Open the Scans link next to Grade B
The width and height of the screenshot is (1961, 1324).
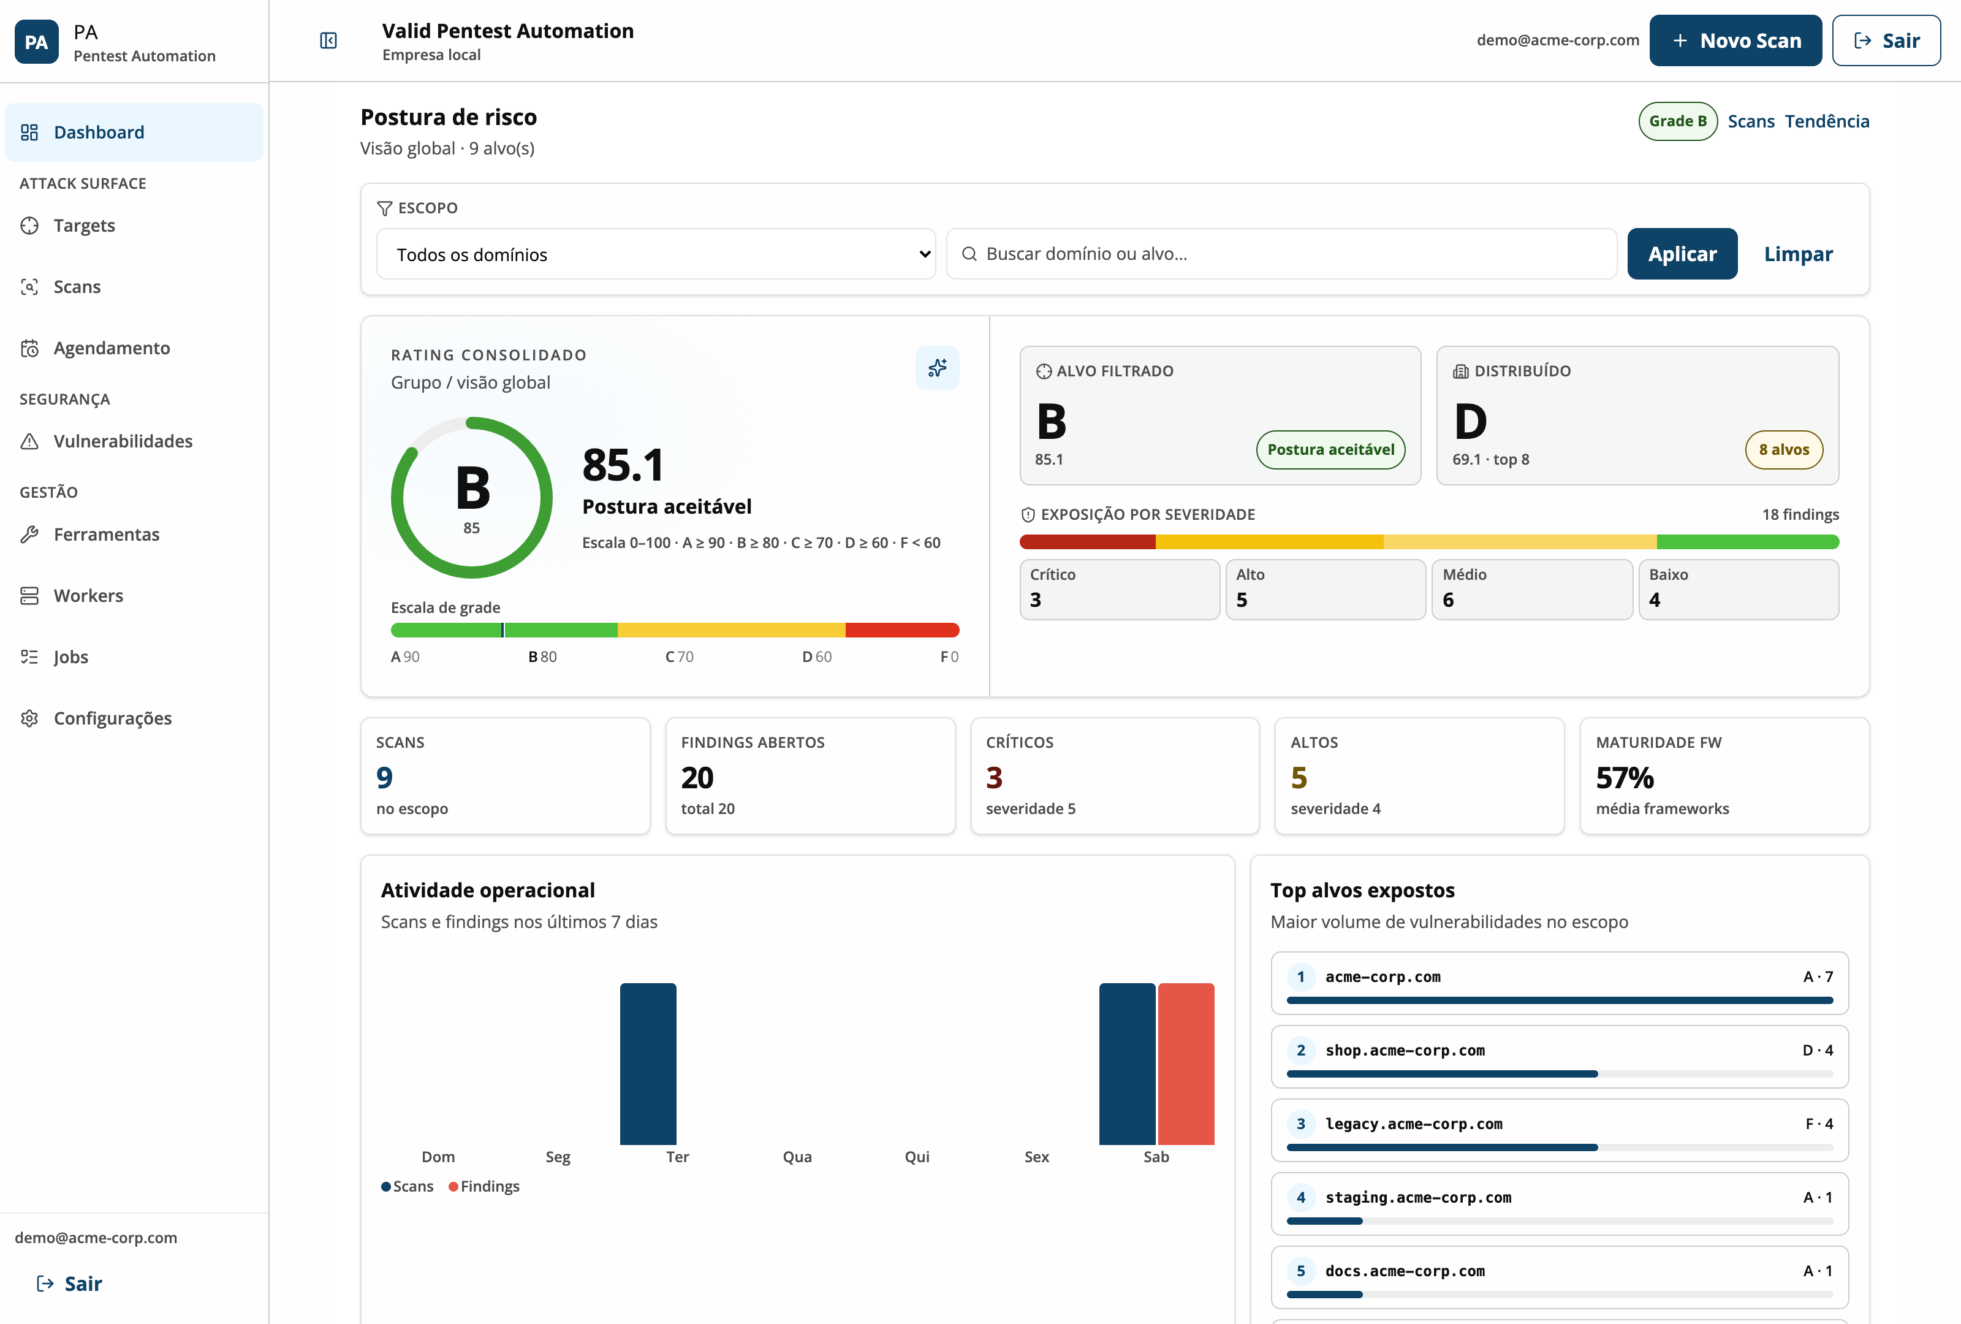(x=1751, y=121)
